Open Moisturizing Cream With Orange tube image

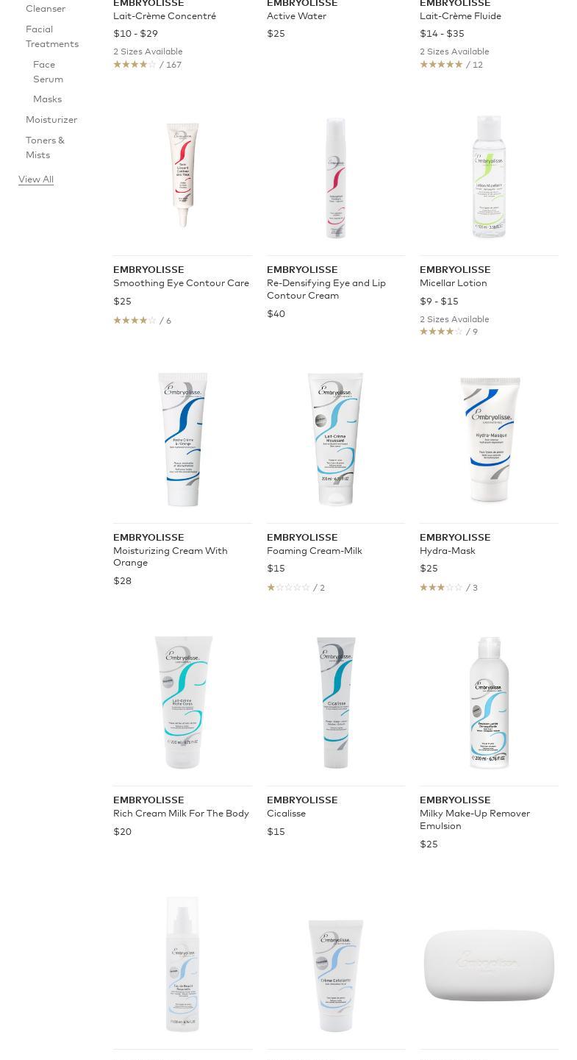coord(182,439)
